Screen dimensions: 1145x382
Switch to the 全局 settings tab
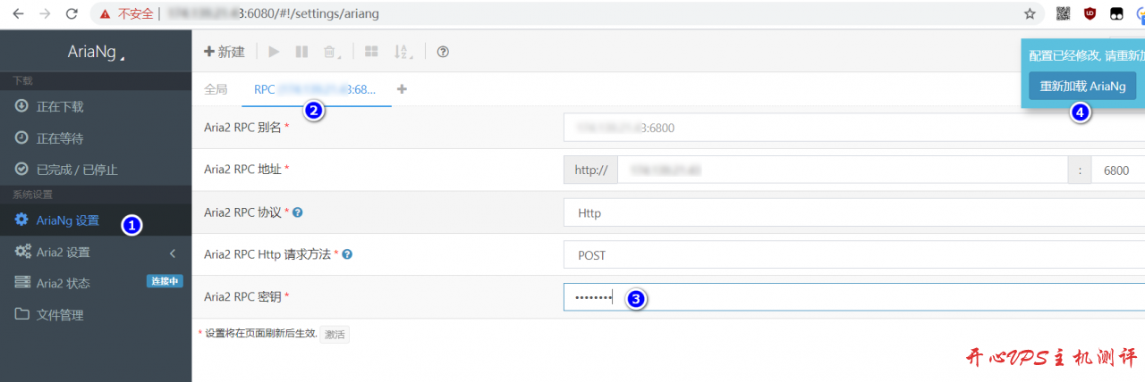216,89
